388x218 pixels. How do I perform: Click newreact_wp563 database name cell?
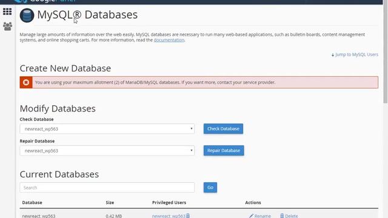pyautogui.click(x=39, y=216)
